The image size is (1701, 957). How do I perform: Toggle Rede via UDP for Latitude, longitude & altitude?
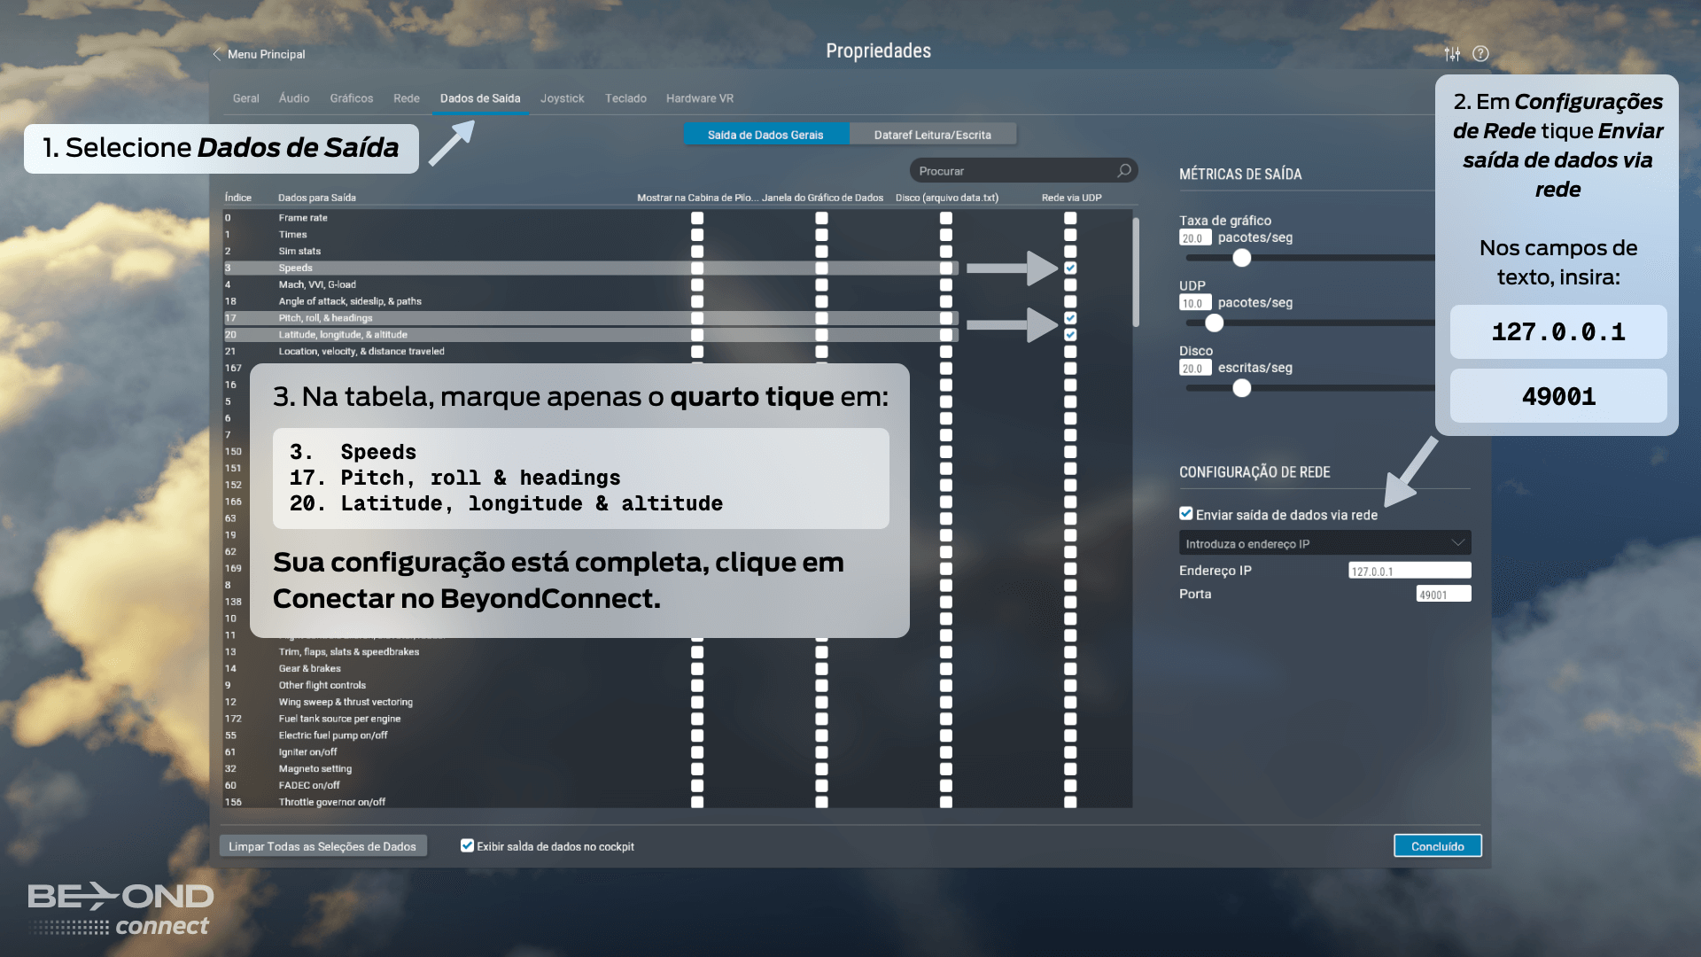1070,335
